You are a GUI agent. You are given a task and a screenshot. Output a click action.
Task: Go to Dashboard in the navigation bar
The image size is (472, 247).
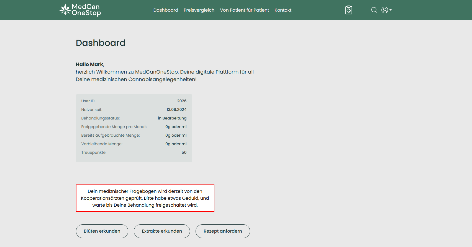[x=166, y=10]
